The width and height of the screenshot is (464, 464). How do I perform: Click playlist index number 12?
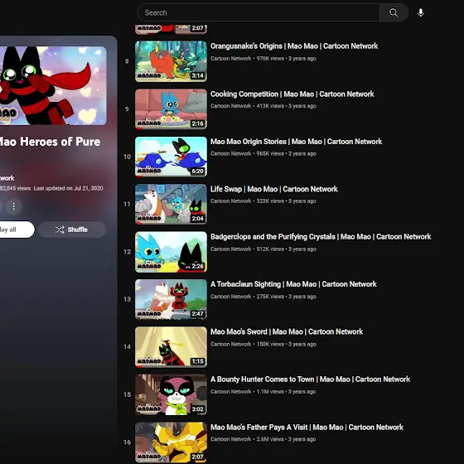[x=127, y=252]
